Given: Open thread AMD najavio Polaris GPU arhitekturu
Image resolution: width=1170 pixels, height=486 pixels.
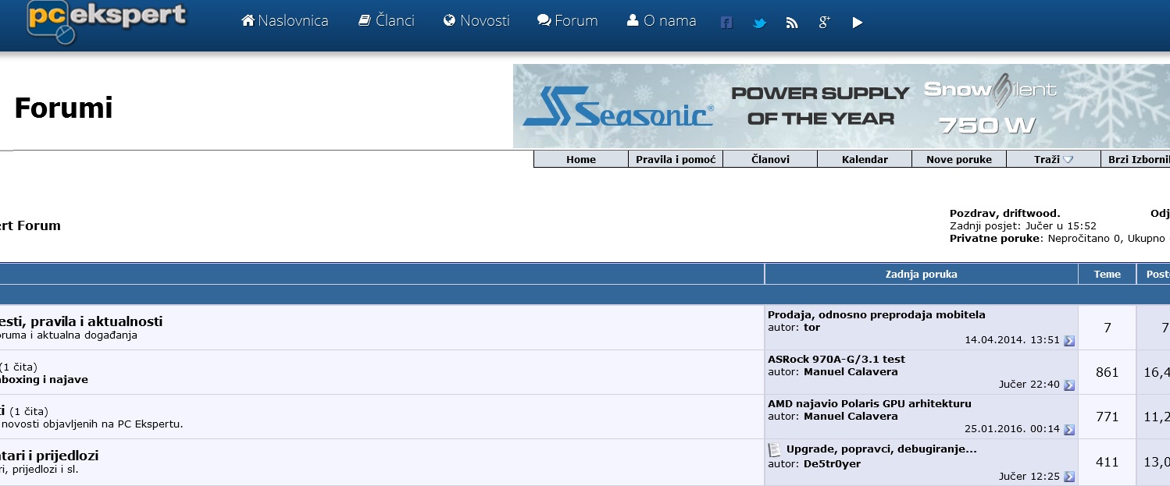Looking at the screenshot, I should coord(869,404).
